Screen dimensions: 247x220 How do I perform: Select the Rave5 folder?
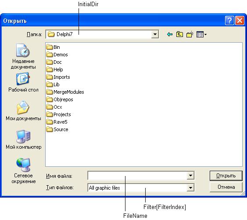57,122
